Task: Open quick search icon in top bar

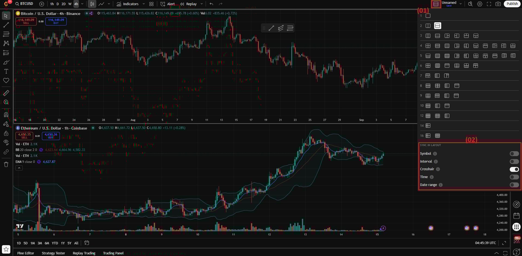Action: click(x=470, y=4)
